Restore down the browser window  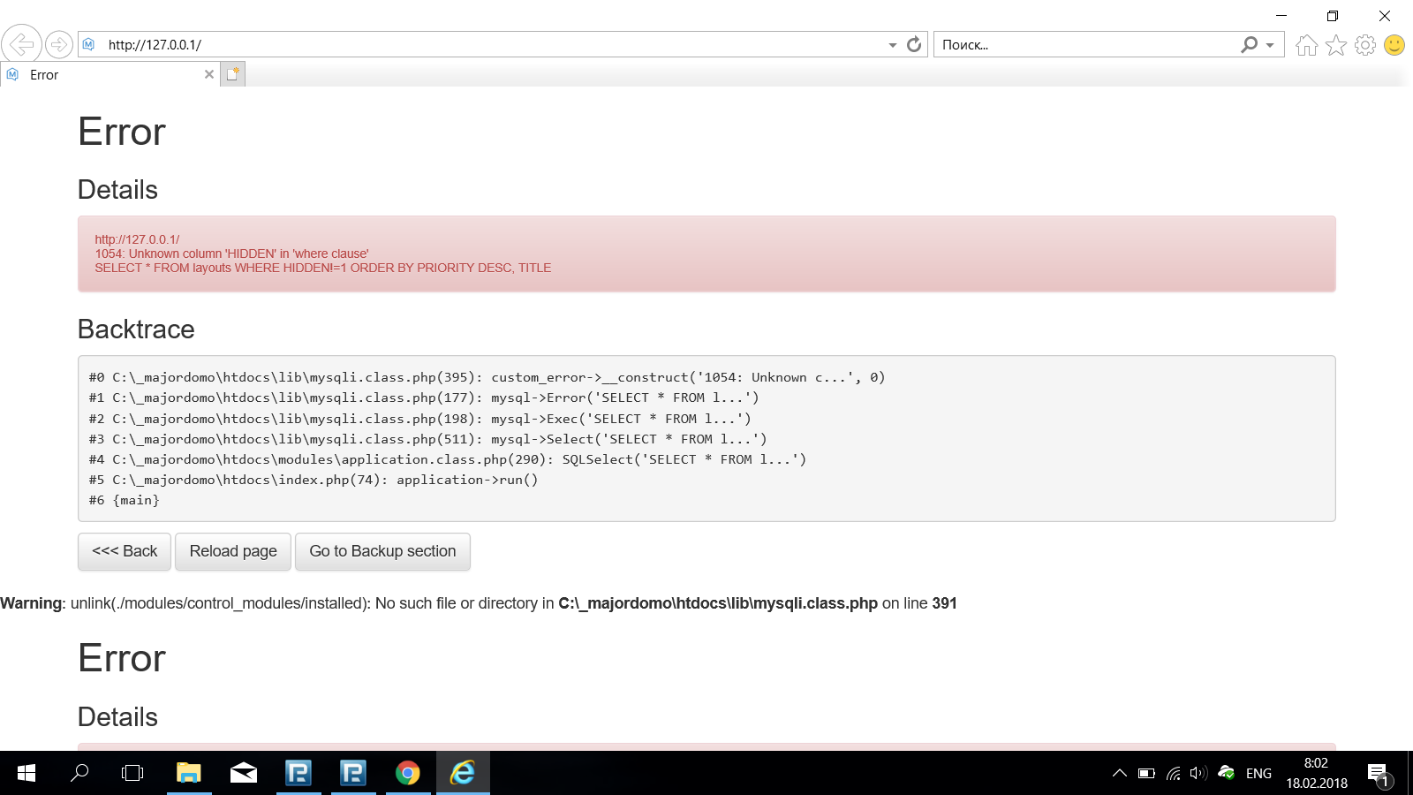[x=1333, y=15]
